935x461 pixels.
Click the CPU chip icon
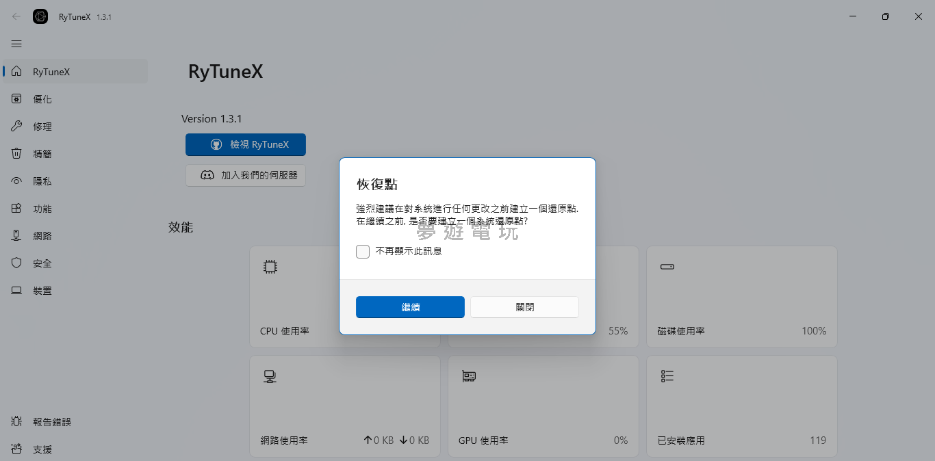[270, 267]
